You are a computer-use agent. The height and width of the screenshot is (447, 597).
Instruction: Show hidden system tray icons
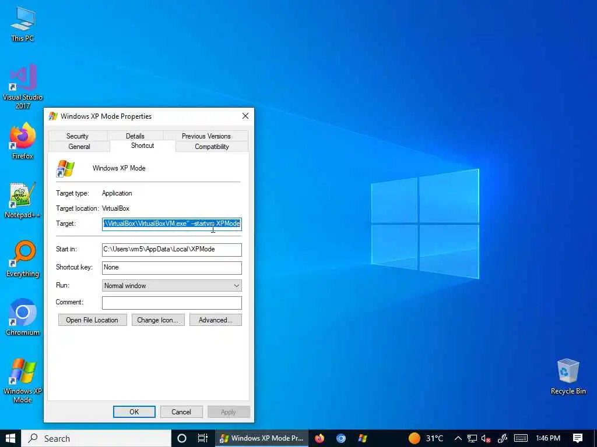[x=458, y=438]
